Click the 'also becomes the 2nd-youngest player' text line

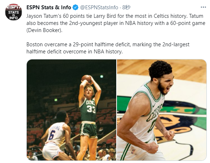click(116, 23)
